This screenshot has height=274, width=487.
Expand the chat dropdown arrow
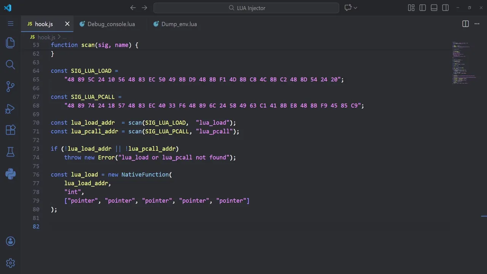356,8
